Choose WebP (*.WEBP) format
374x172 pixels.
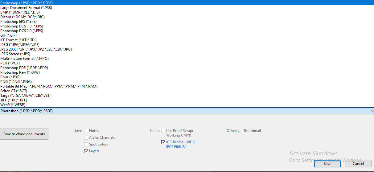click(x=187, y=104)
